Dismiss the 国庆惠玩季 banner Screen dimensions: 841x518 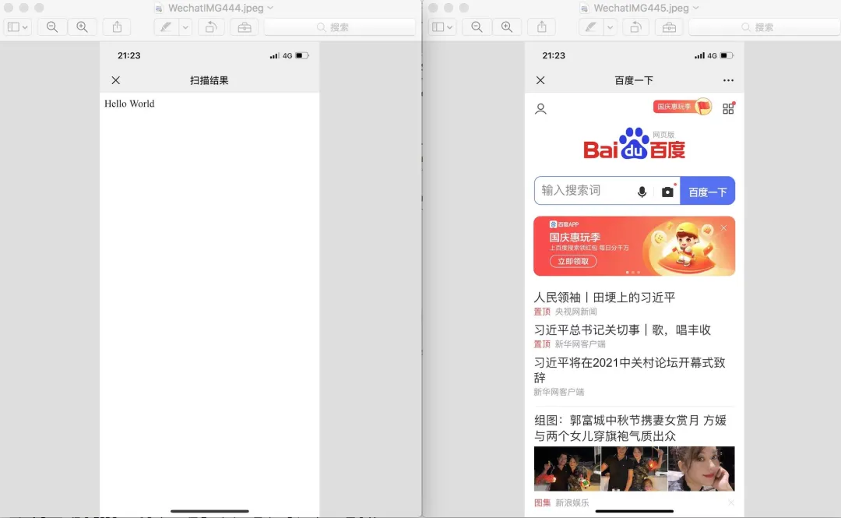(x=723, y=228)
